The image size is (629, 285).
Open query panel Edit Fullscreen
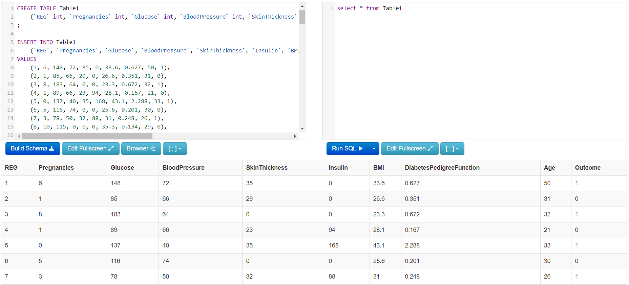(410, 148)
